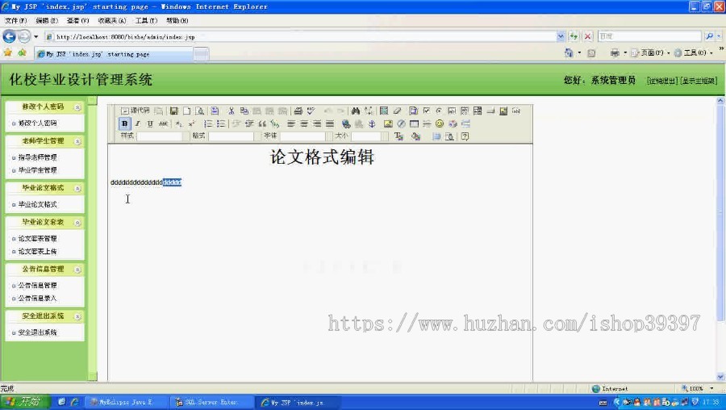Justify the text fully
This screenshot has height=410, width=726.
330,123
